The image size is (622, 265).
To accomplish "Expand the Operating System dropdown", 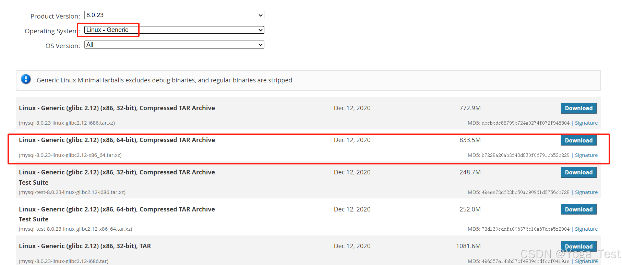I will (174, 30).
